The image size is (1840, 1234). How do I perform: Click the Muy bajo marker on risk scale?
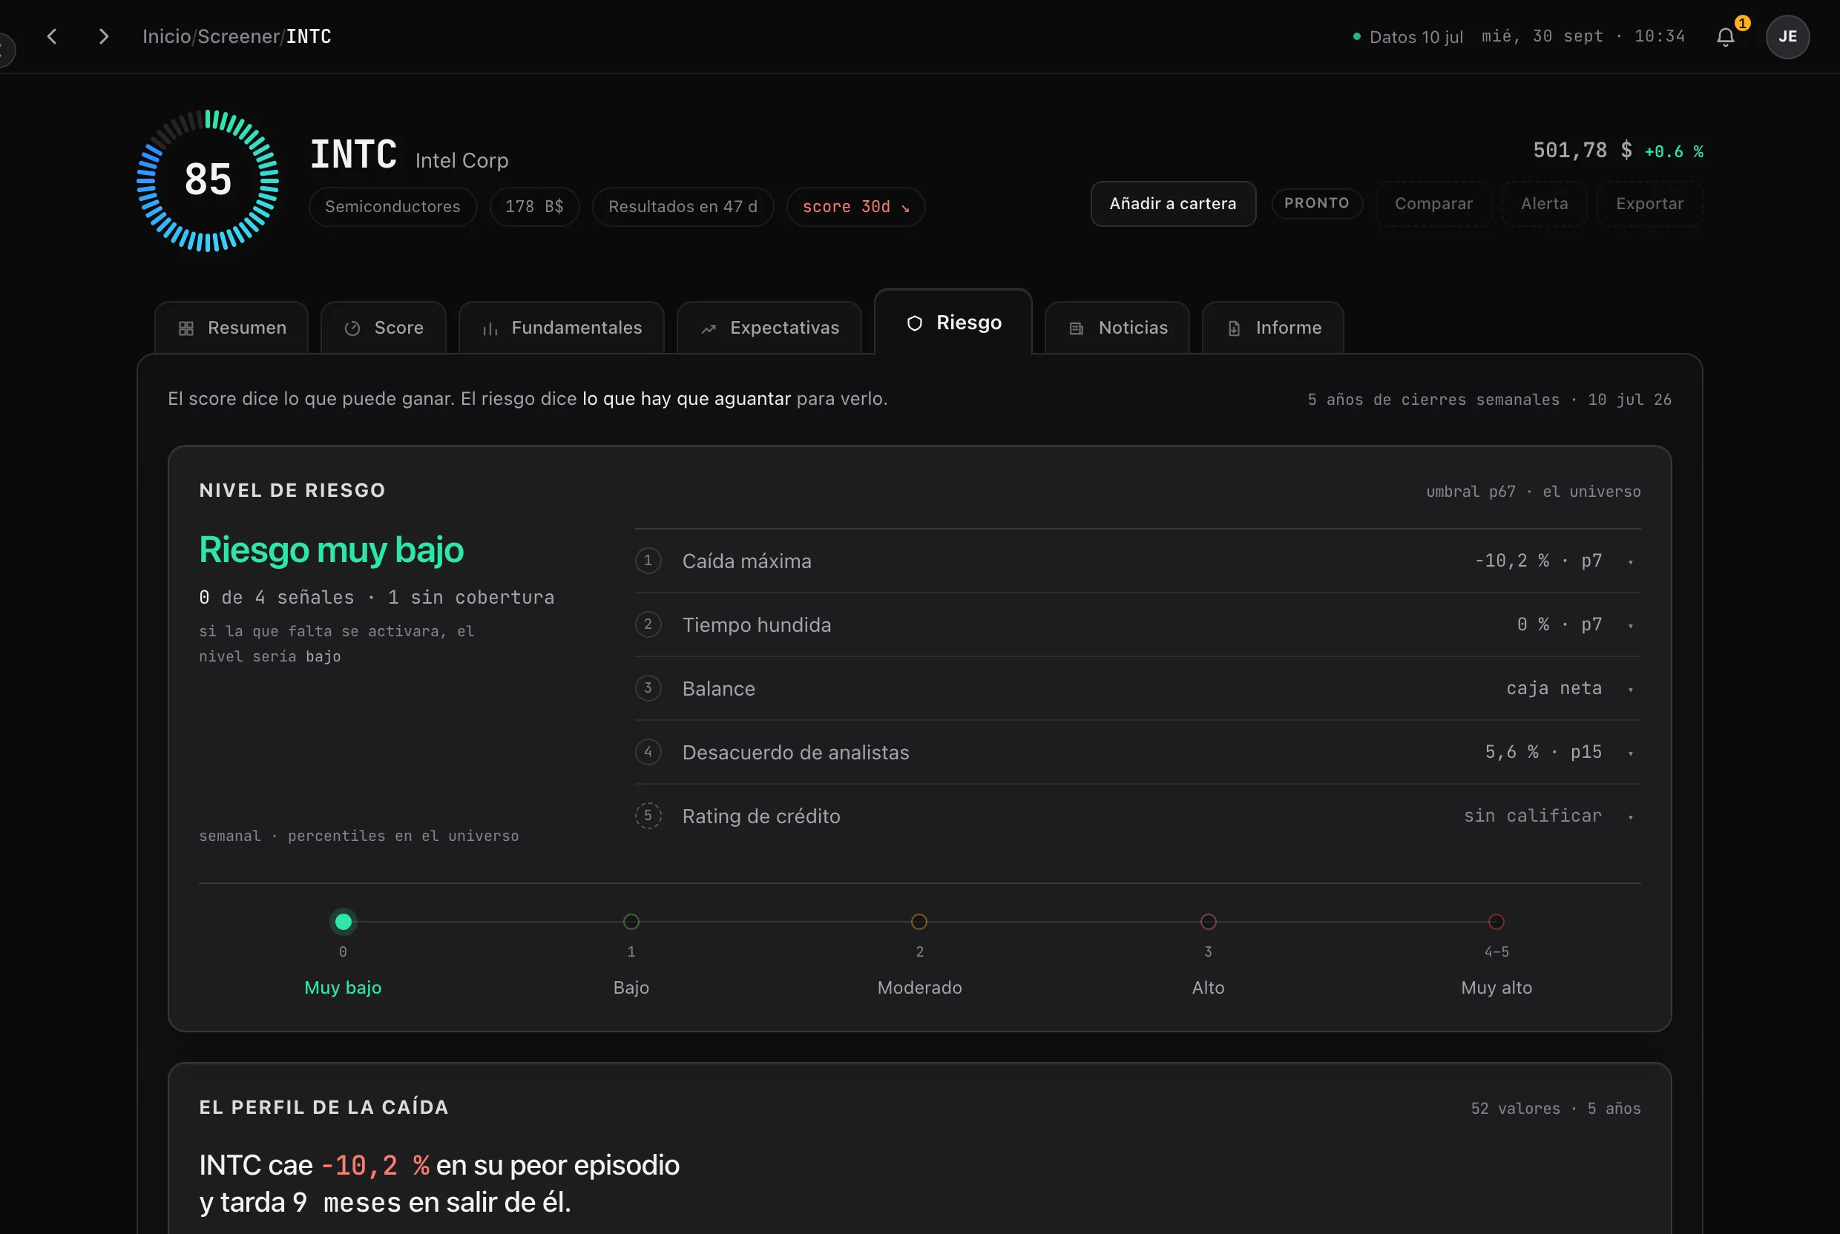coord(344,921)
